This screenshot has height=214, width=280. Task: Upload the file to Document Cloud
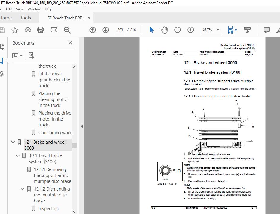[x=28, y=30]
